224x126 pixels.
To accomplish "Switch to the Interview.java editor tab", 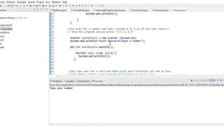I will pos(160,10).
